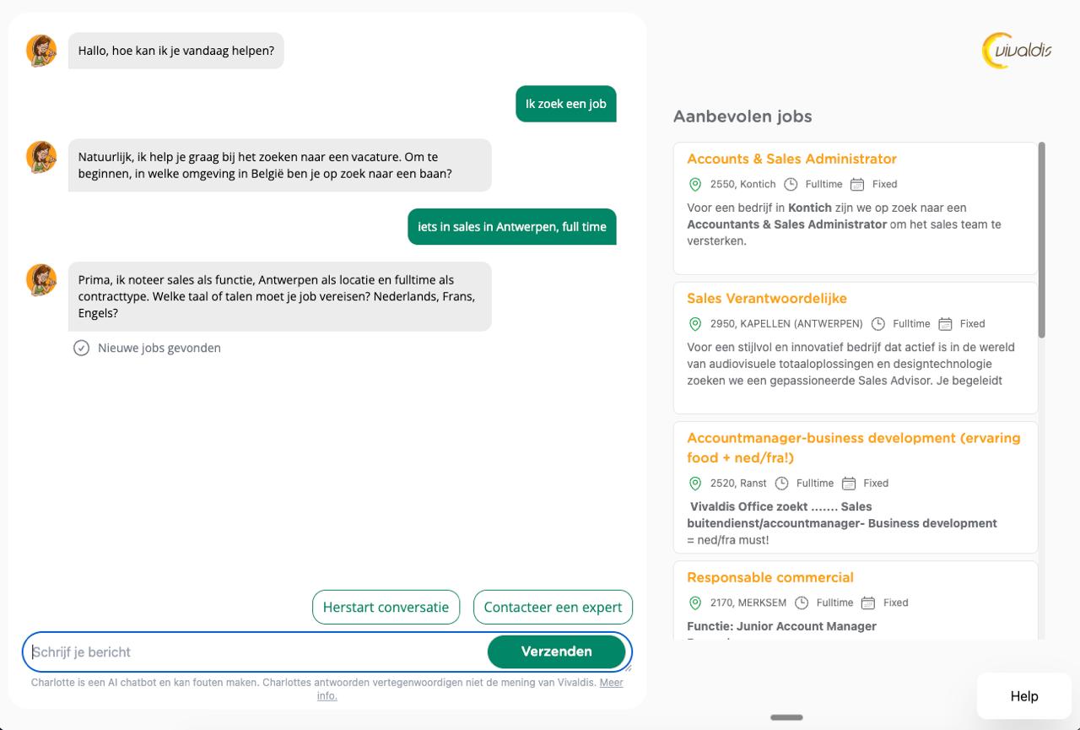Image resolution: width=1080 pixels, height=730 pixels.
Task: Click the Vivaldis logo
Action: pos(1018,50)
